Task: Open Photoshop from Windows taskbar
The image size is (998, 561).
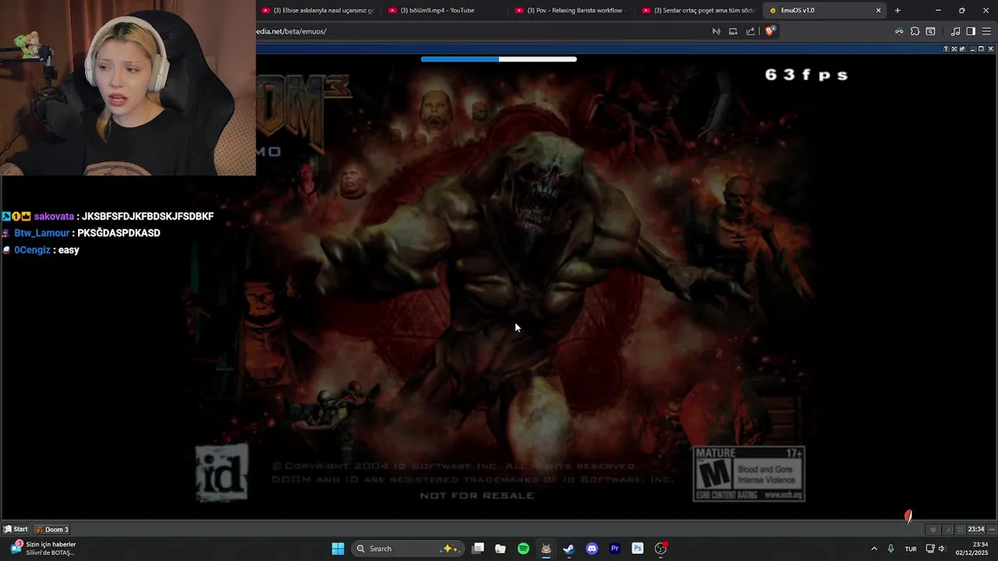Action: pyautogui.click(x=638, y=549)
